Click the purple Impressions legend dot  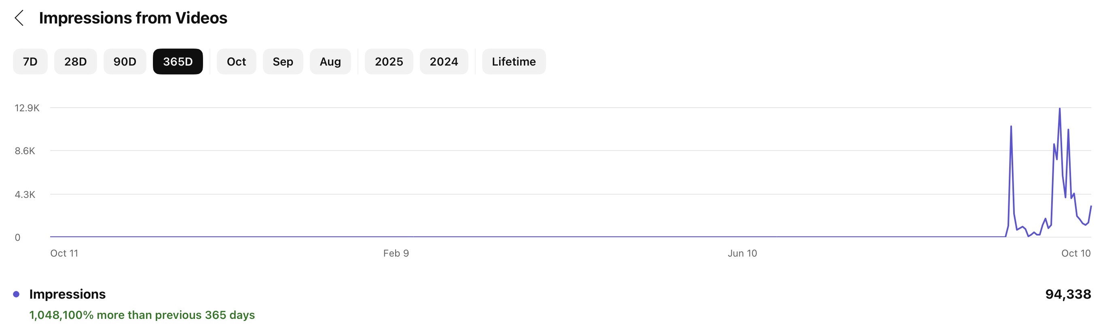coord(16,294)
